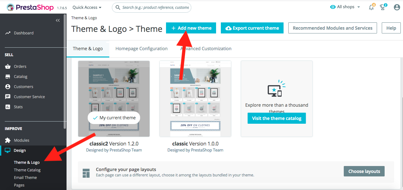Click the eye icon beside All shops
403x190 pixels.
[333, 7]
